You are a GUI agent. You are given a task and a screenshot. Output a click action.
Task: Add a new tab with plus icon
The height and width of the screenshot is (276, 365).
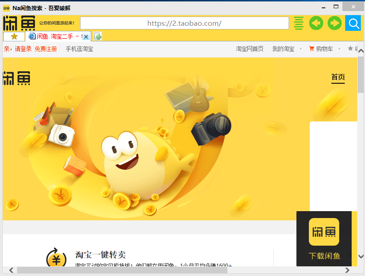tap(98, 36)
